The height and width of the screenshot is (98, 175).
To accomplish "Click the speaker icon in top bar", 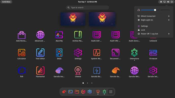I will pos(168,2).
